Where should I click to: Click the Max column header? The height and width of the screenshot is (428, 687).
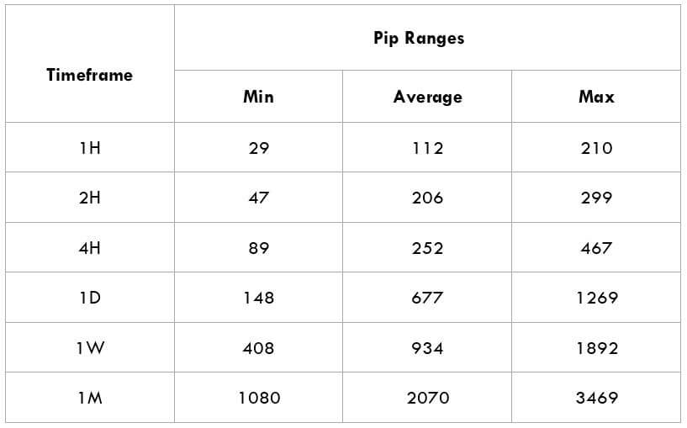pos(596,97)
